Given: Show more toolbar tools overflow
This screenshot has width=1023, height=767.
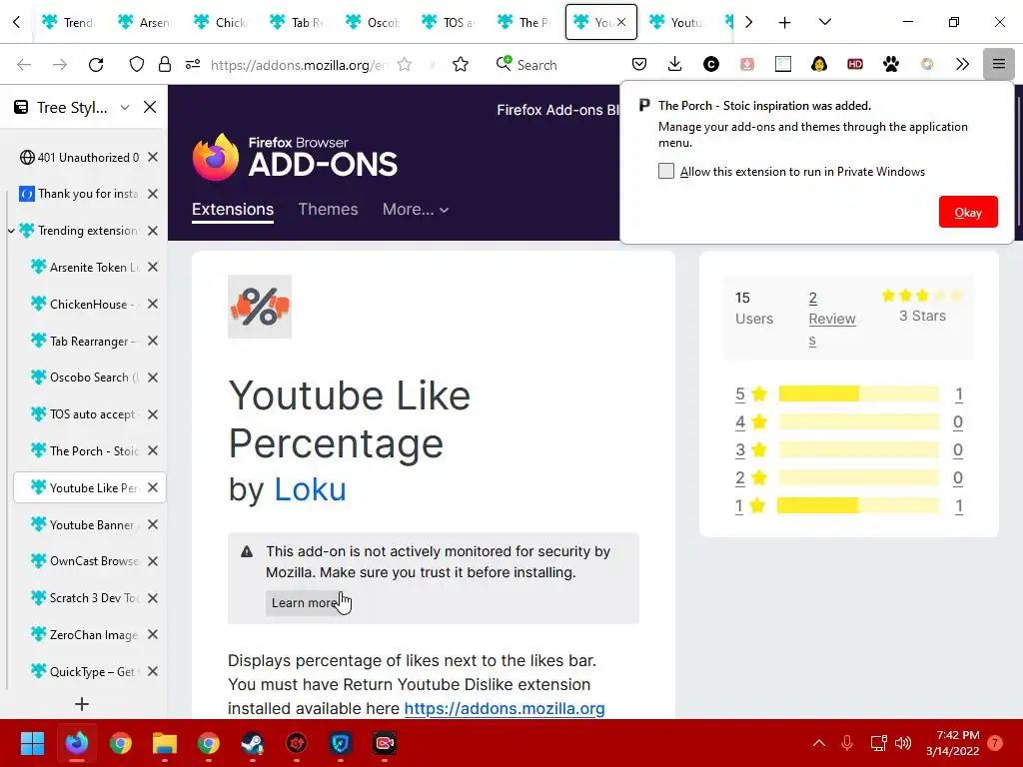Looking at the screenshot, I should [962, 64].
